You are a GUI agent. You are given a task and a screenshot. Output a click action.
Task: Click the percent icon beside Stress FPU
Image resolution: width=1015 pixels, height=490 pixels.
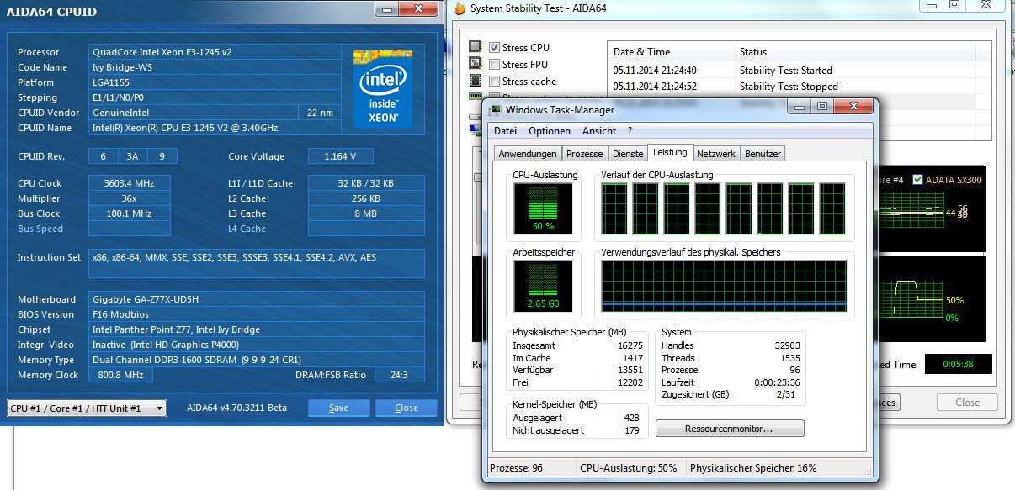pyautogui.click(x=476, y=64)
